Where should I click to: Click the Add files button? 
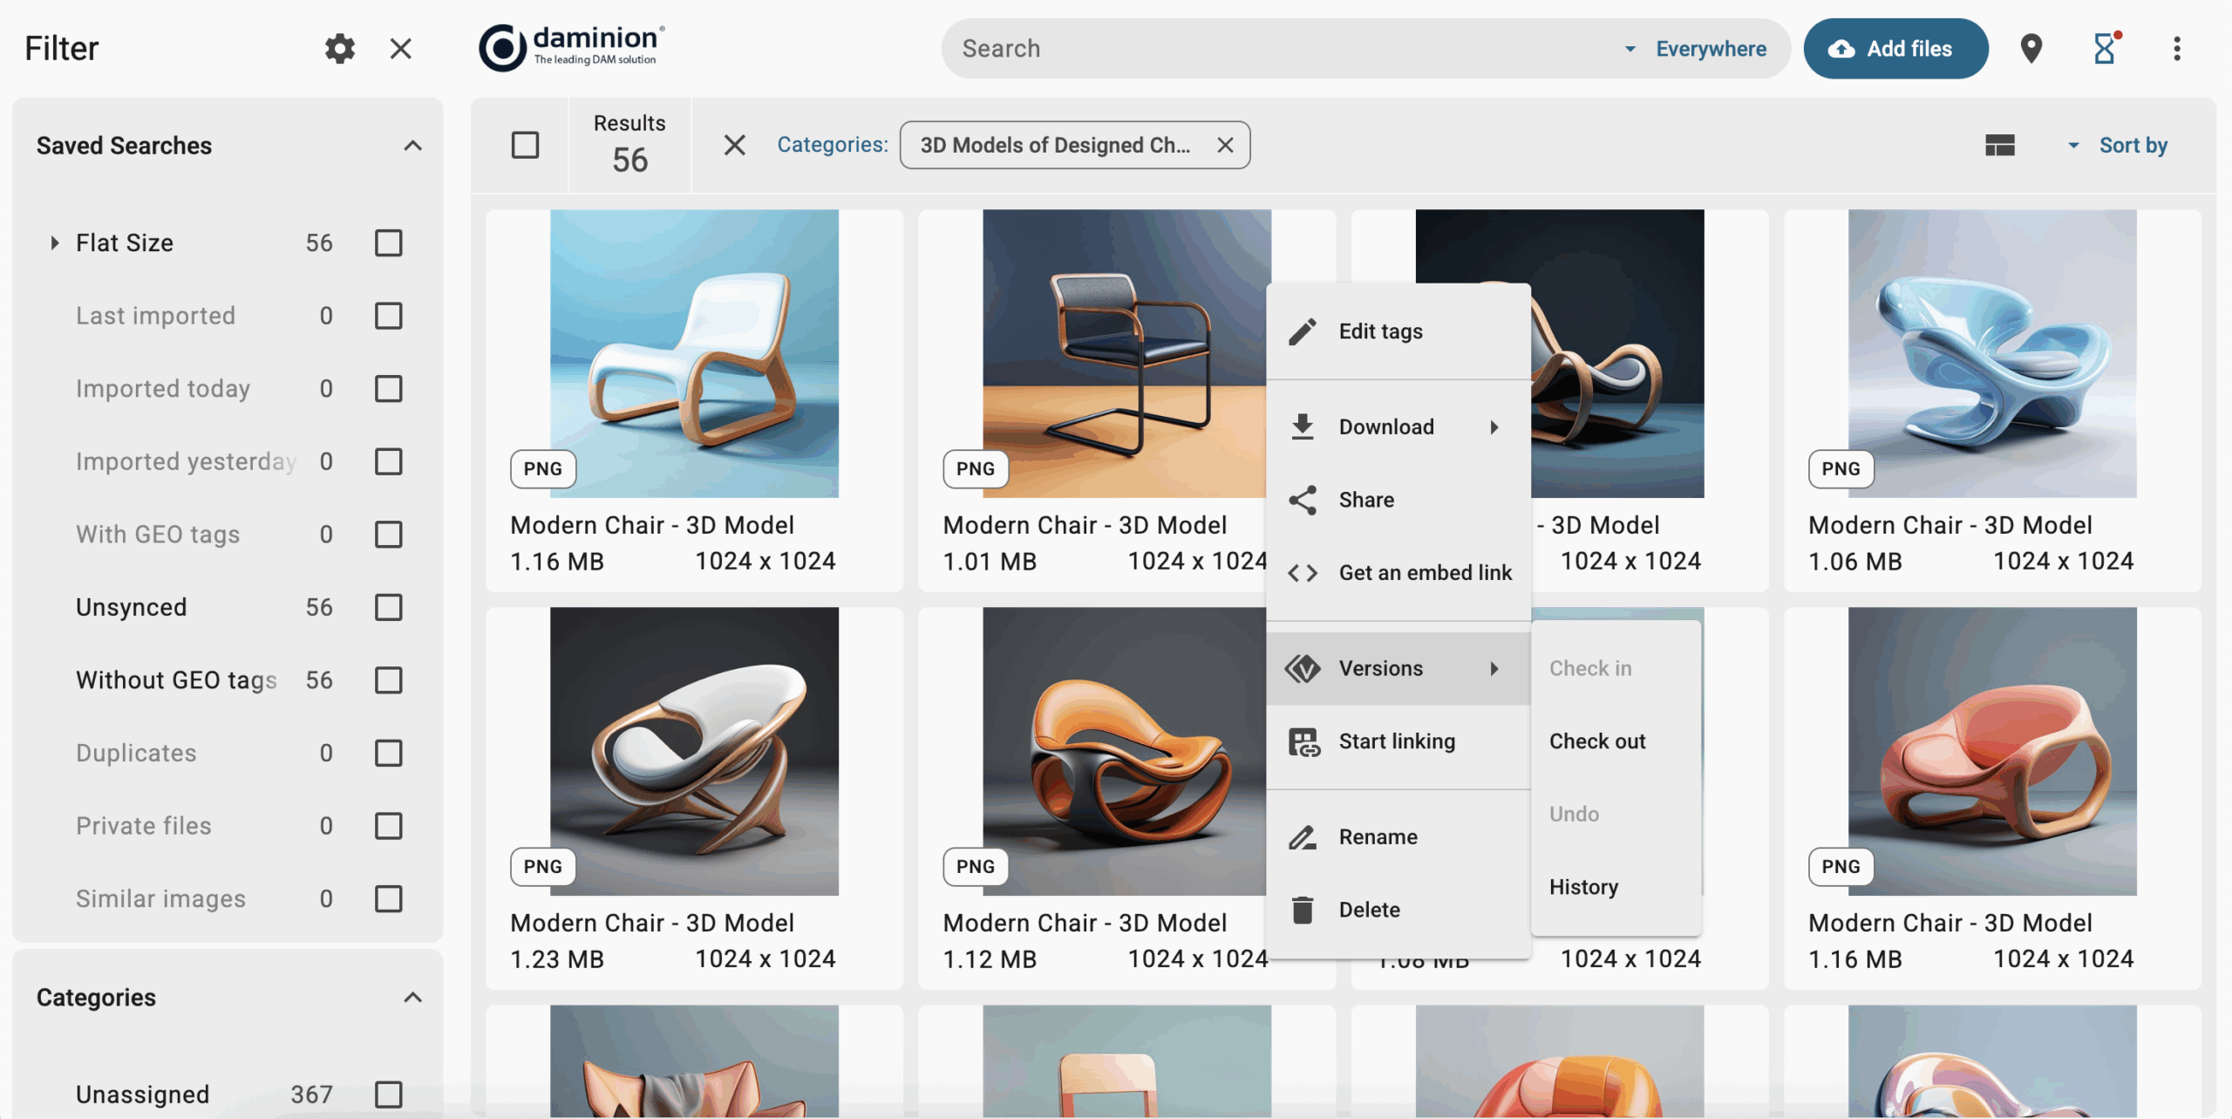[1895, 49]
